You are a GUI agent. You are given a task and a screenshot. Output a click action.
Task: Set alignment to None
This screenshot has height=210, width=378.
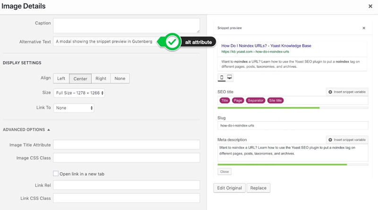click(120, 79)
